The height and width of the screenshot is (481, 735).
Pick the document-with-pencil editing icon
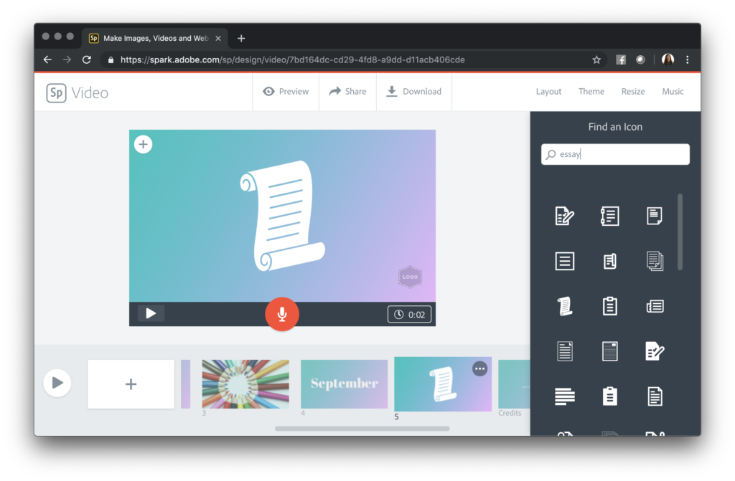[565, 216]
